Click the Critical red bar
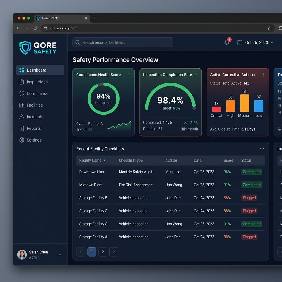282x282 pixels. pos(216,109)
